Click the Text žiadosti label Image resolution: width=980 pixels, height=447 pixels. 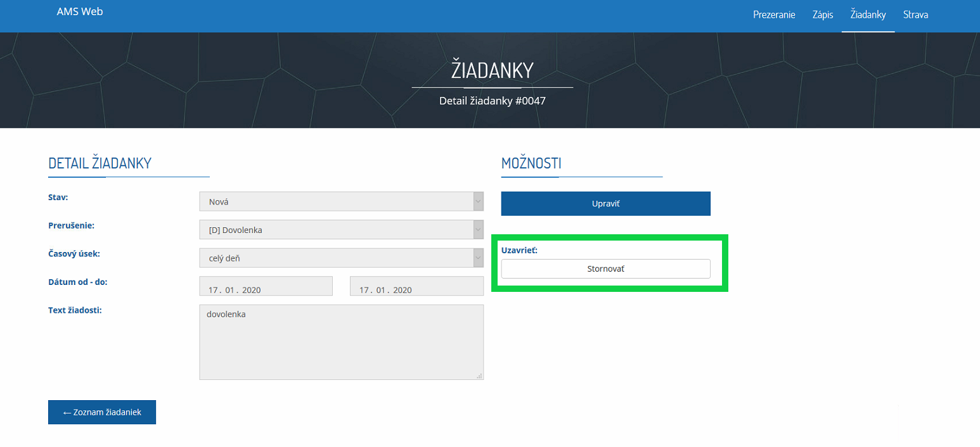tap(75, 310)
